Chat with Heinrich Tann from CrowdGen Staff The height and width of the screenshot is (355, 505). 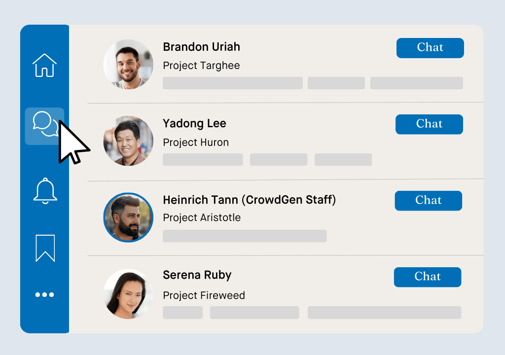(428, 201)
